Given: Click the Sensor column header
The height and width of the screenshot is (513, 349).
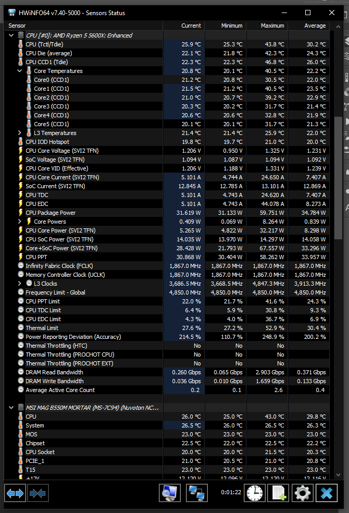Looking at the screenshot, I should coord(84,26).
